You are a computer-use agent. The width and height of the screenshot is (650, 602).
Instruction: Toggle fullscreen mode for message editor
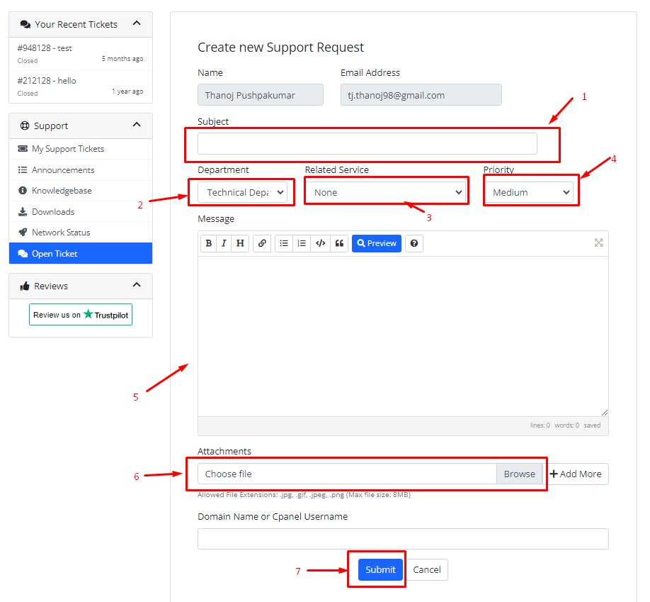coord(598,243)
